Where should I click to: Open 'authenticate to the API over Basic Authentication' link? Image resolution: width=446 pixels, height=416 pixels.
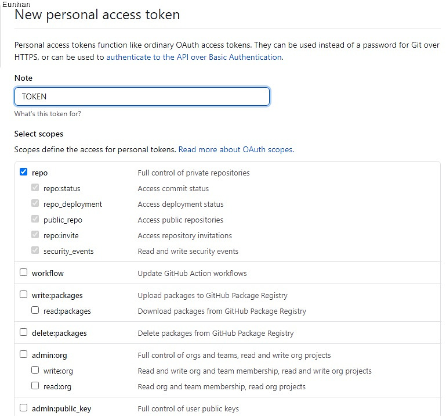tap(194, 58)
